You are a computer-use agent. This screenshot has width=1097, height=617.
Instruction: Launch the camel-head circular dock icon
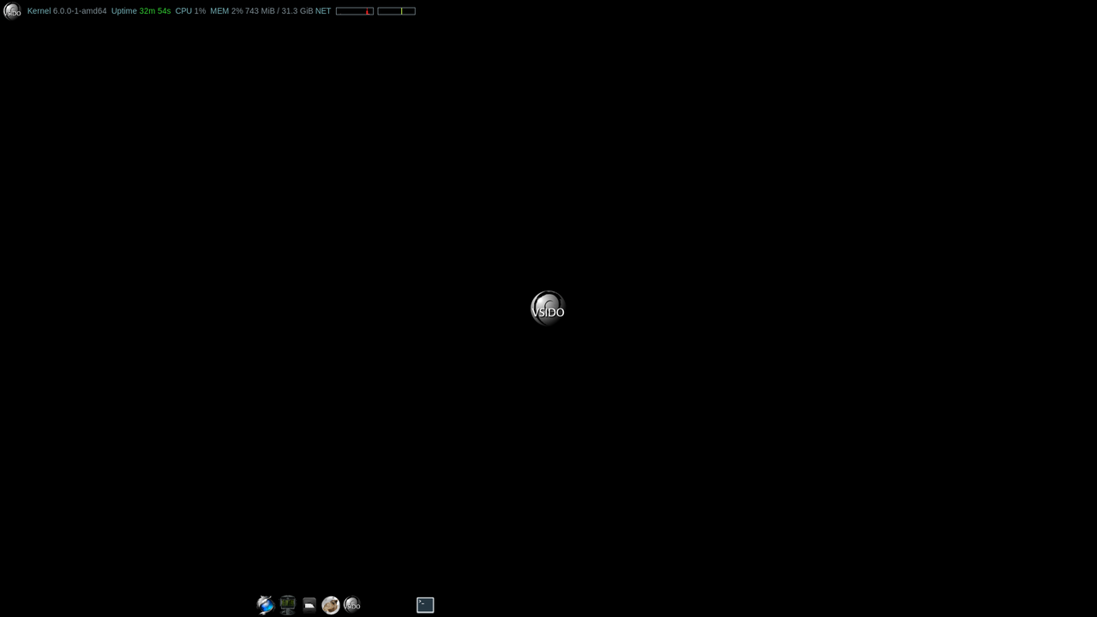tap(331, 605)
